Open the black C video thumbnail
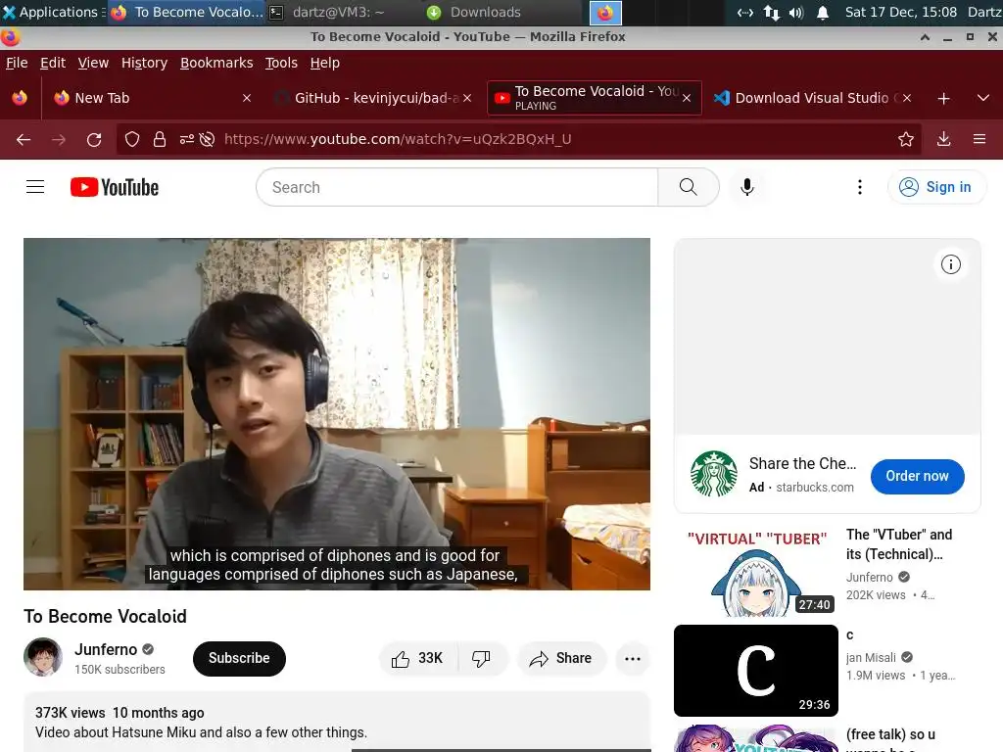 coord(756,670)
